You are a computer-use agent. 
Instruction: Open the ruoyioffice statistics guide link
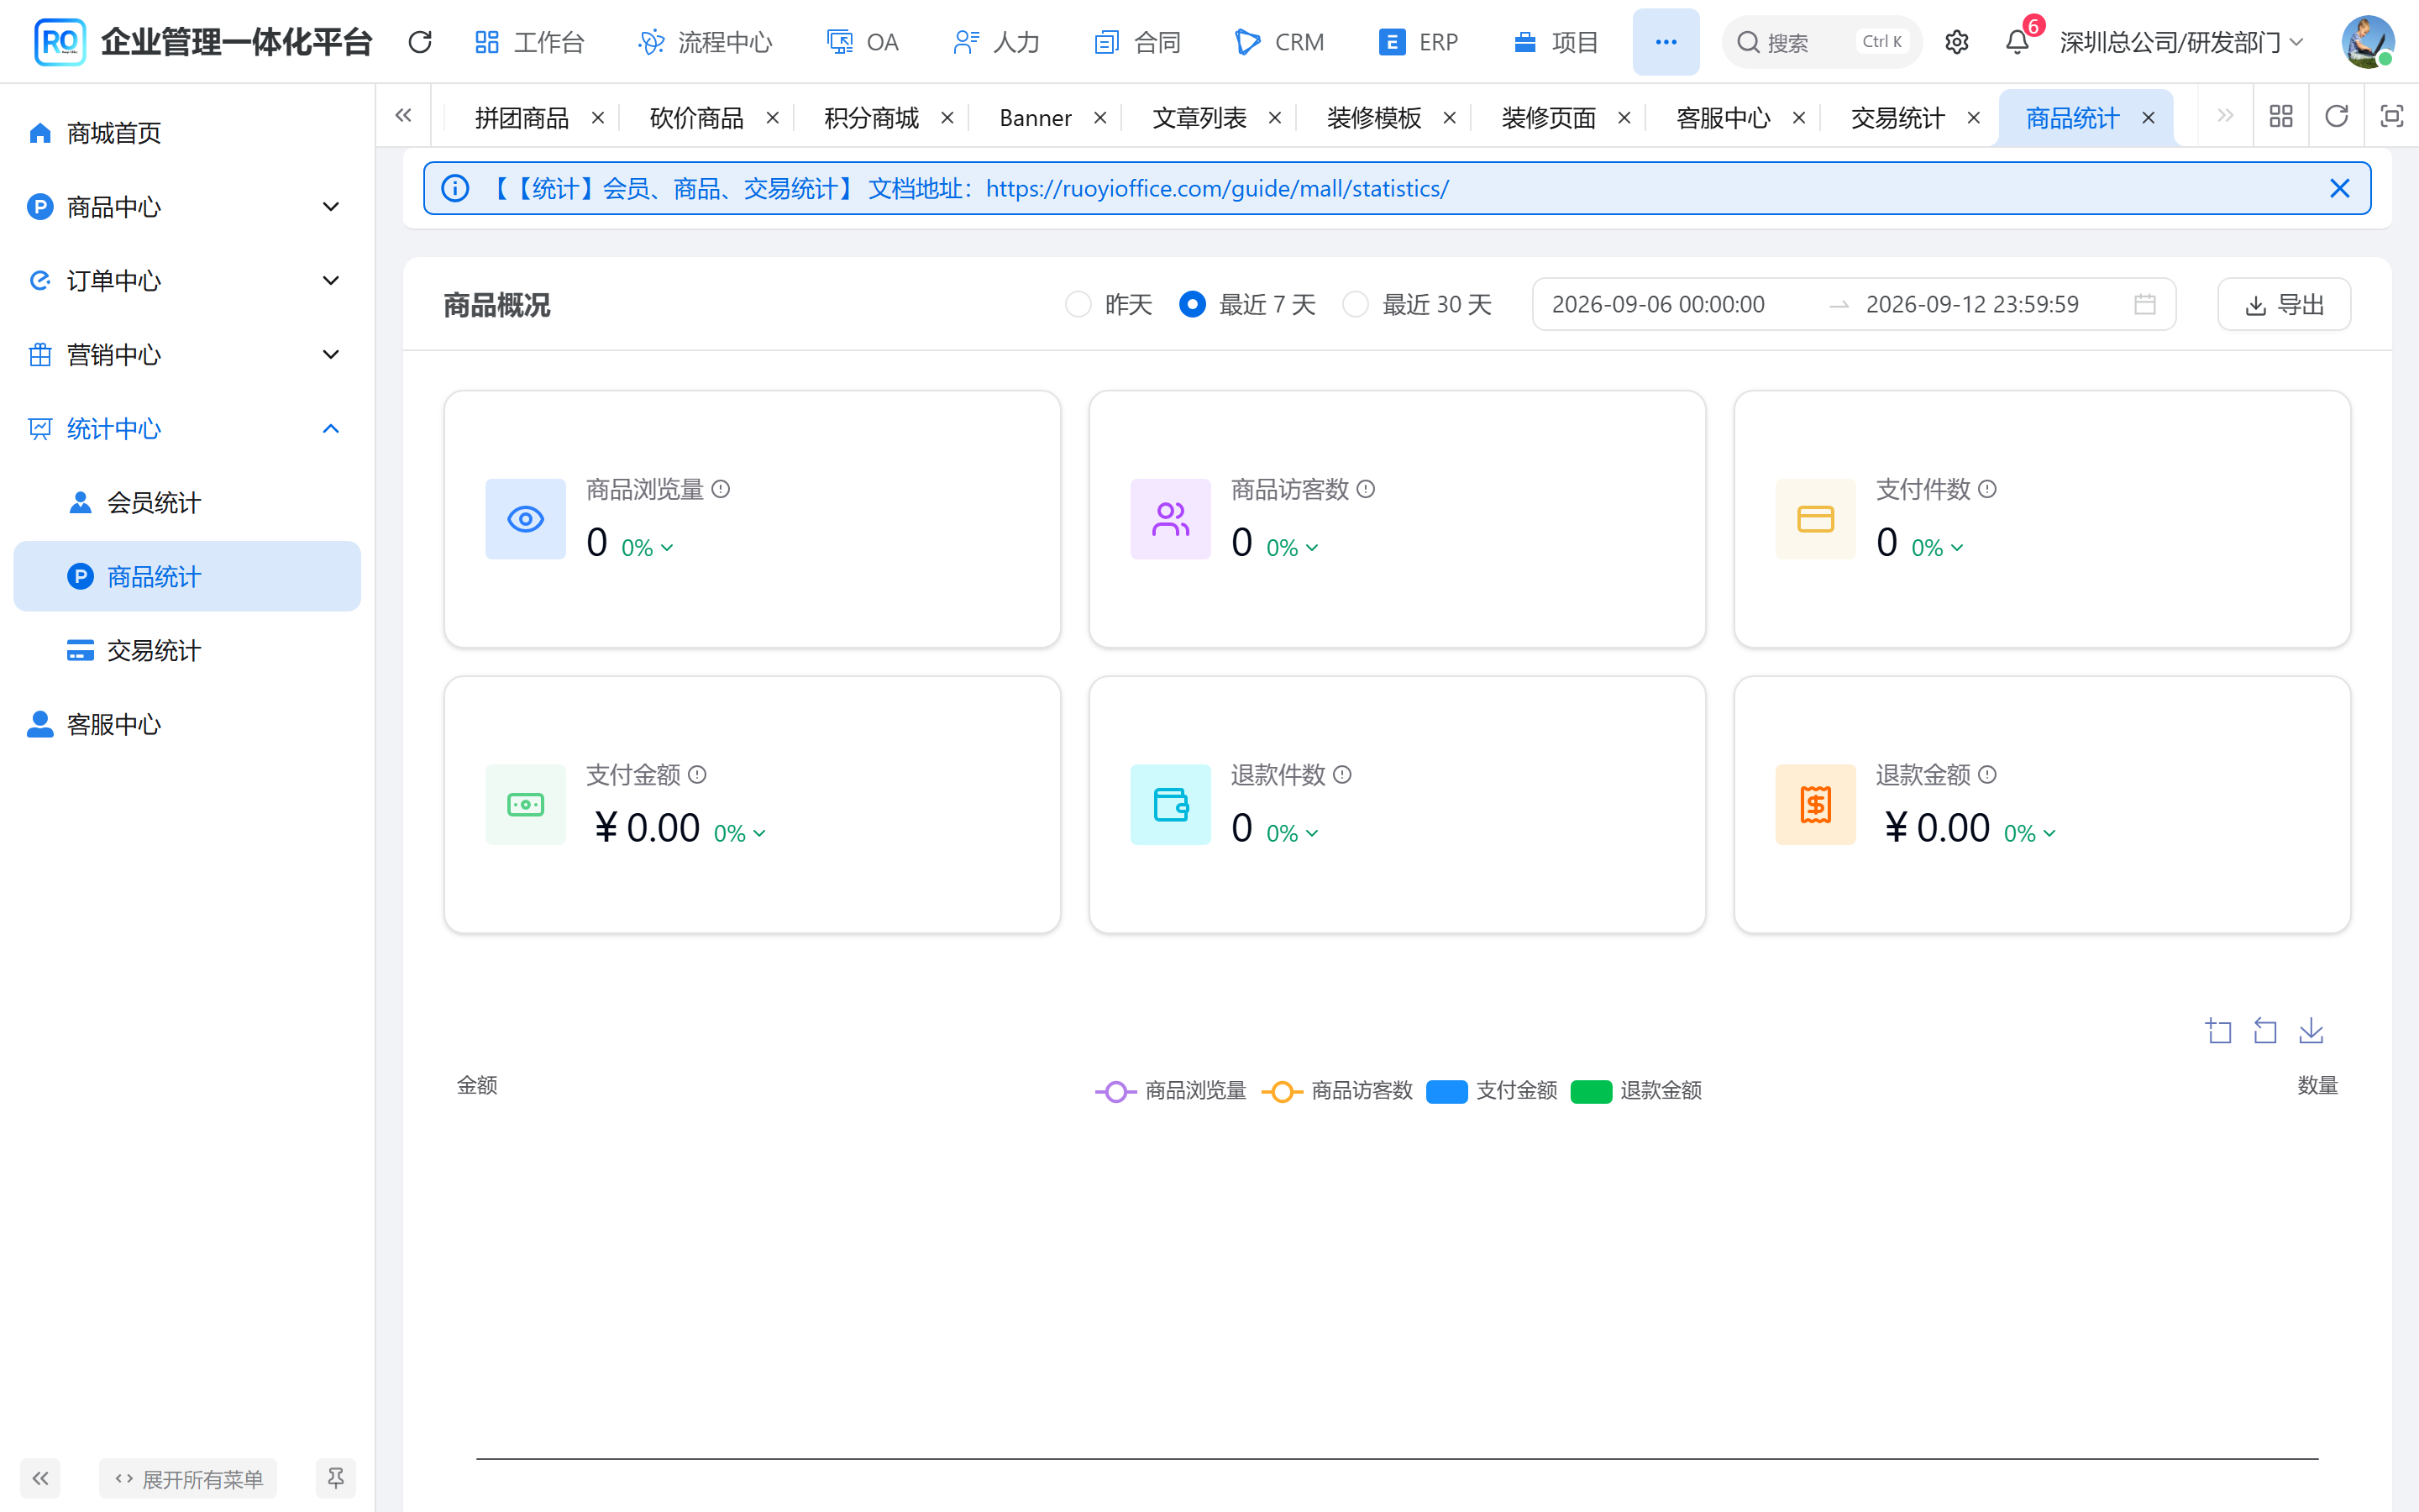point(1216,188)
